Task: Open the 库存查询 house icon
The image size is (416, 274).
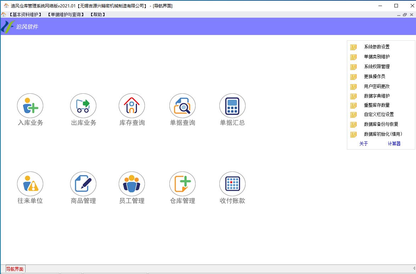Action: 132,106
